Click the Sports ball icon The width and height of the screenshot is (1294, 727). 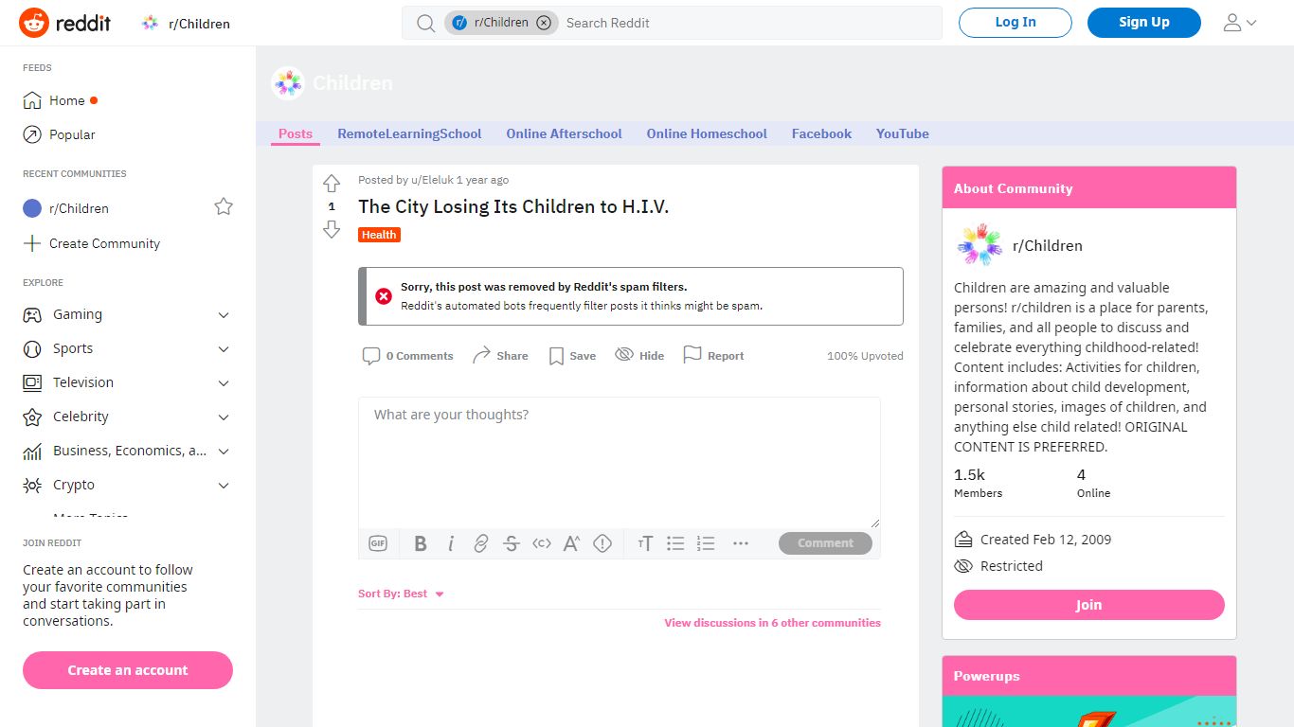[32, 348]
